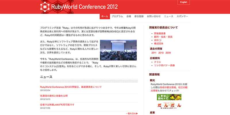Click the 観光 subheading
Screen dimensions: 230x115
(152, 80)
